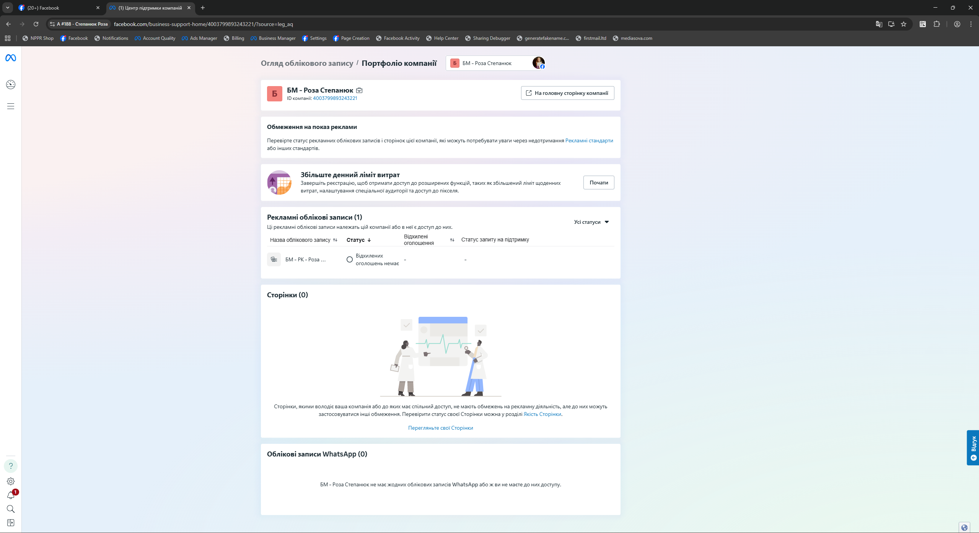This screenshot has width=979, height=533.
Task: Open the account overview gauge icon
Action: (x=11, y=85)
